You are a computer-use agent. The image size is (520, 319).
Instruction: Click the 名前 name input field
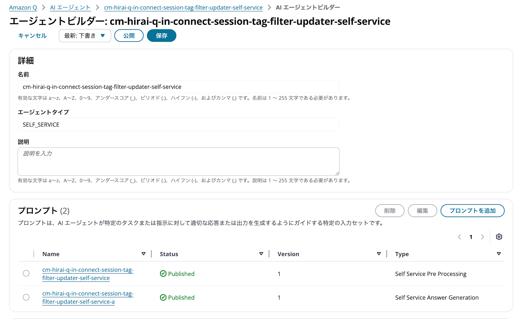click(178, 87)
